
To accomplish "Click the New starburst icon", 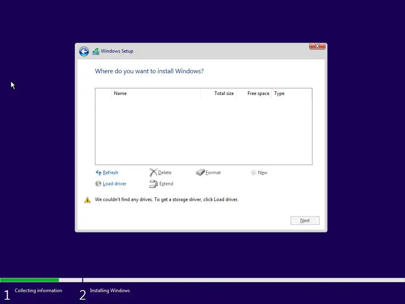I will (x=254, y=173).
